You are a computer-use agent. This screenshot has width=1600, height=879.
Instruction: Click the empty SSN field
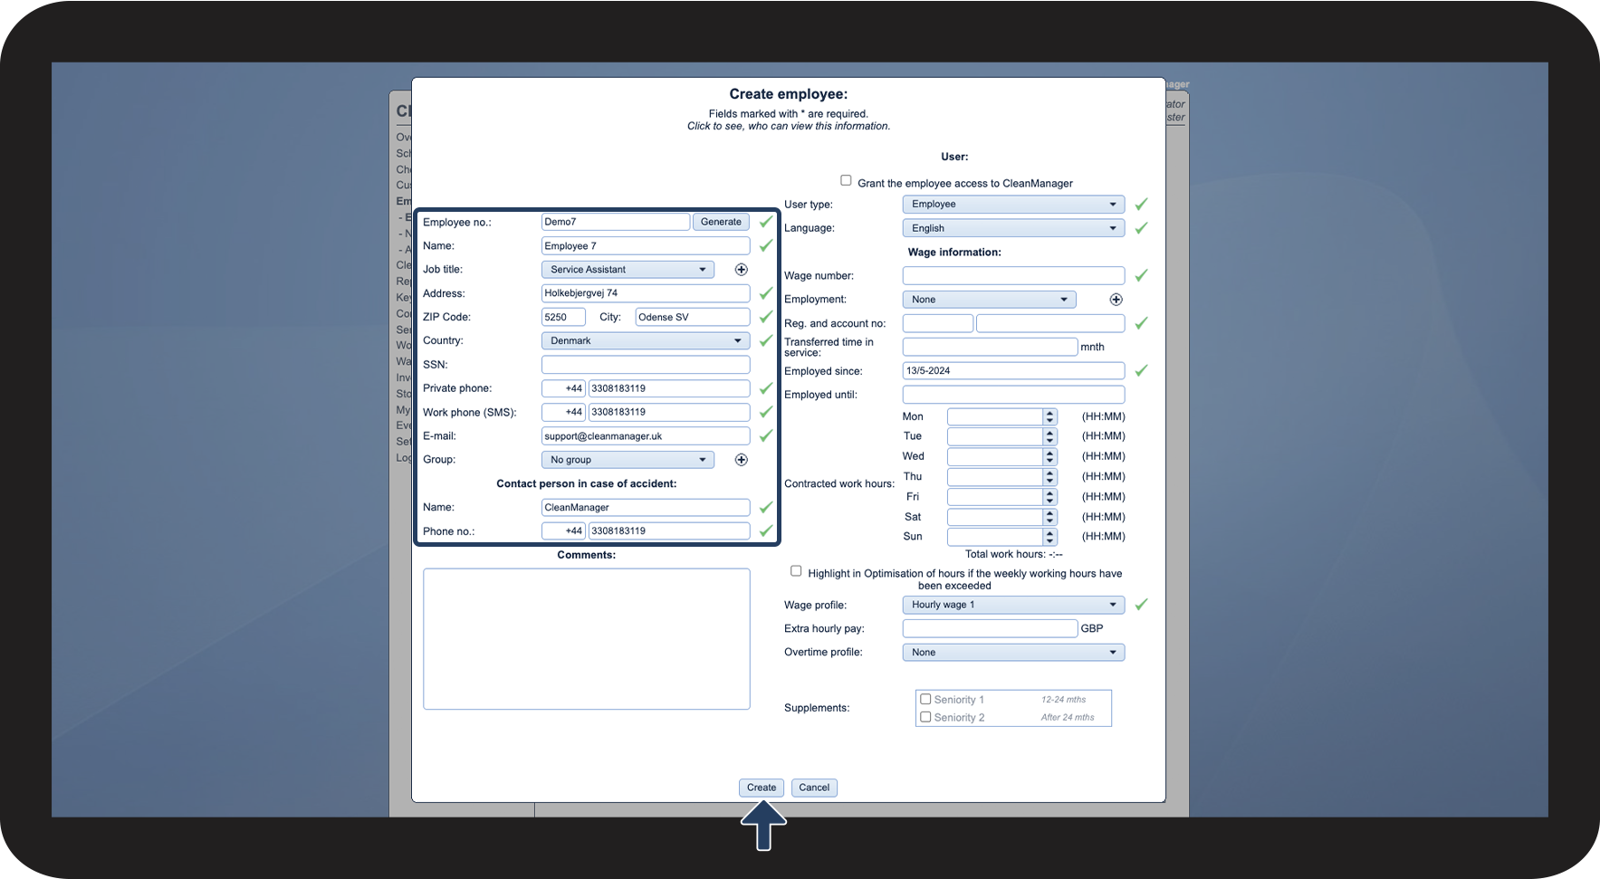[x=646, y=365]
